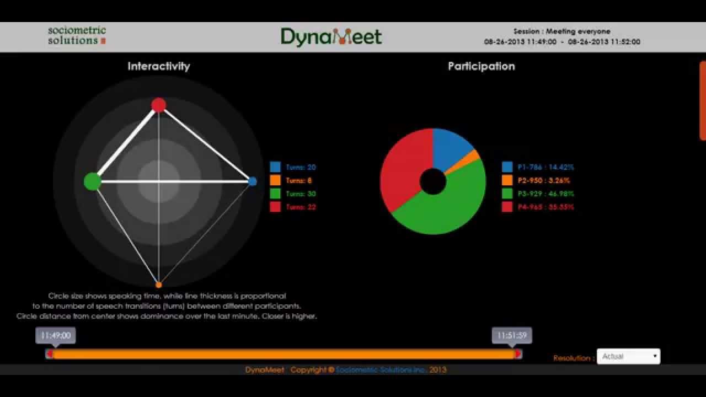Click the orange swatch beside P2-950
Viewport: 706px width, 397px height.
pos(507,180)
